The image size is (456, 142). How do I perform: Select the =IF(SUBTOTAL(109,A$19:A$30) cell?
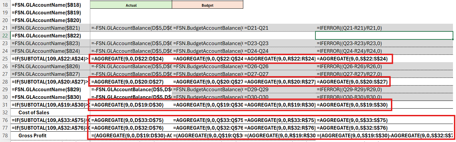[x=50, y=105]
